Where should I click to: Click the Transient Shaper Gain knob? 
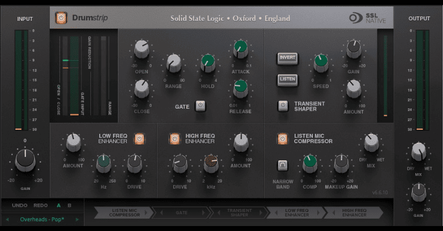(x=354, y=49)
